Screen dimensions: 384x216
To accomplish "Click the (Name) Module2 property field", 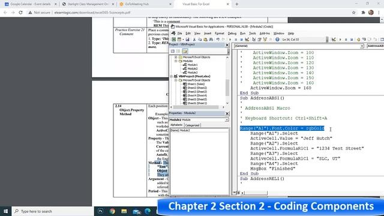I will point(199,131).
